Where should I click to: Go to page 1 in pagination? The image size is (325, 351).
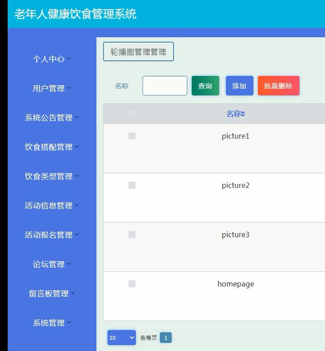pos(166,337)
